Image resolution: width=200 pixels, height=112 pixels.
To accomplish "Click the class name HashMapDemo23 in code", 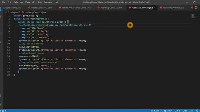I will point(38,19).
